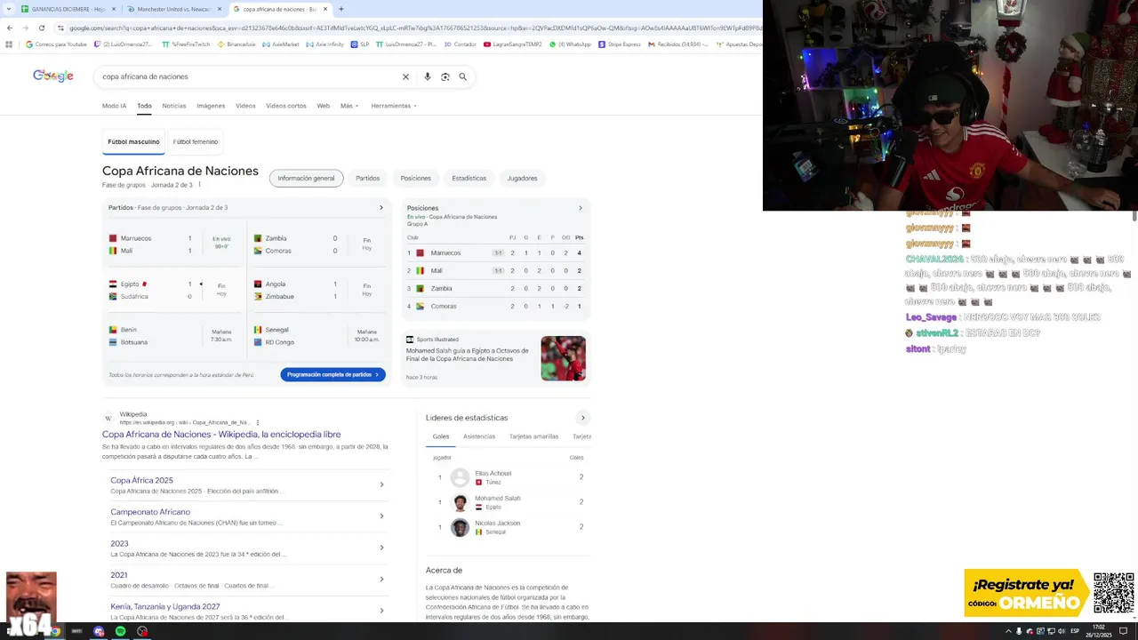
Task: Open the Correos para Youtube bookmark
Action: [56, 44]
